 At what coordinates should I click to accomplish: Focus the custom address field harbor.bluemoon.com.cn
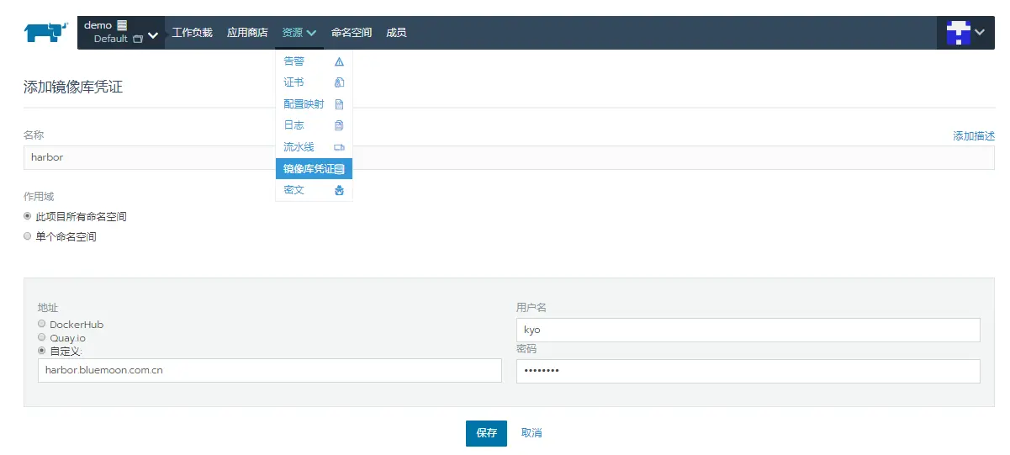pos(270,370)
